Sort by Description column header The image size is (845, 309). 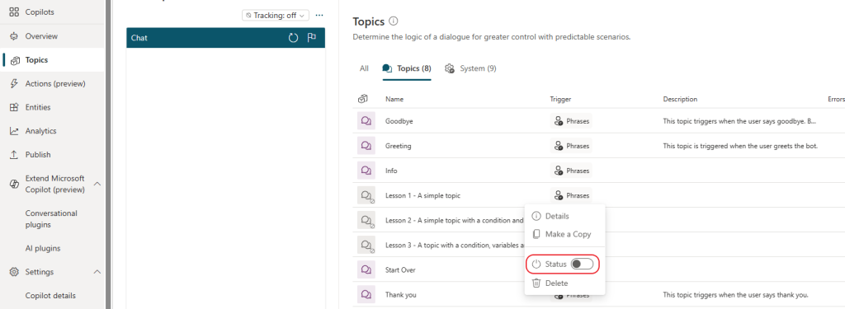coord(680,99)
